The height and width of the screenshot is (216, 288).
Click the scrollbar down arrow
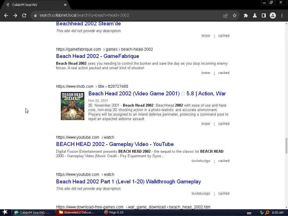tap(286, 208)
